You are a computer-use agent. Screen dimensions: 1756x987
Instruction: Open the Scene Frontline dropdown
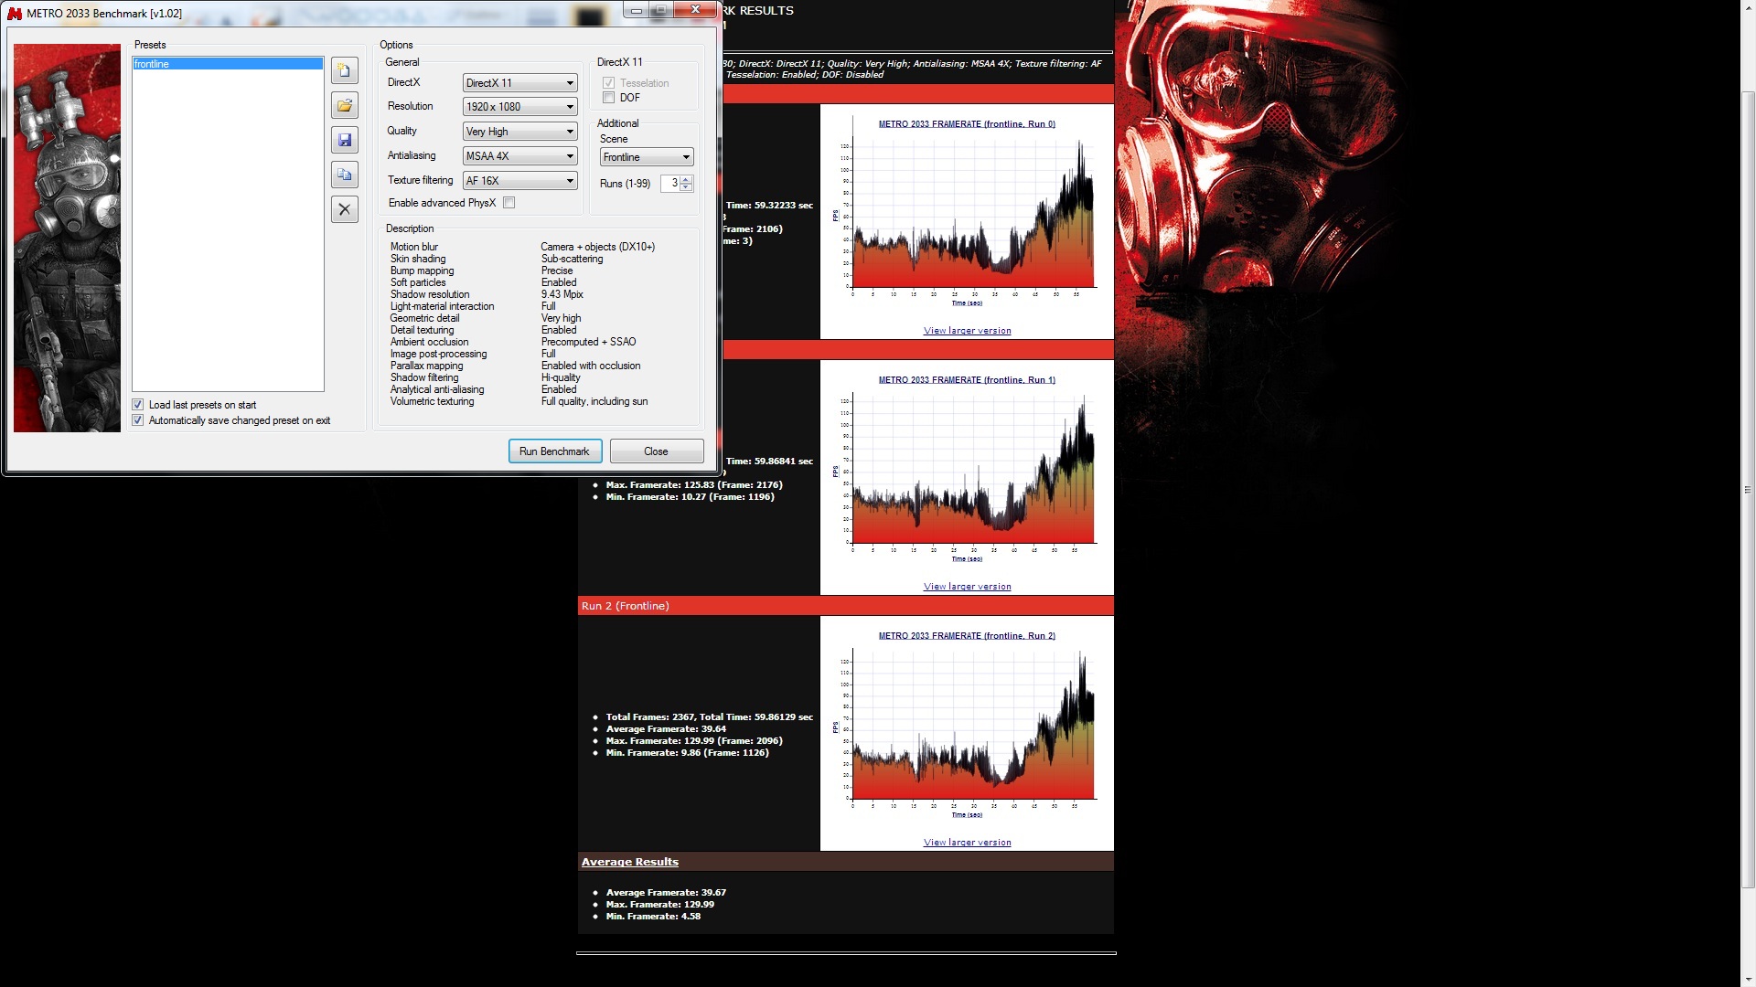pyautogui.click(x=647, y=157)
